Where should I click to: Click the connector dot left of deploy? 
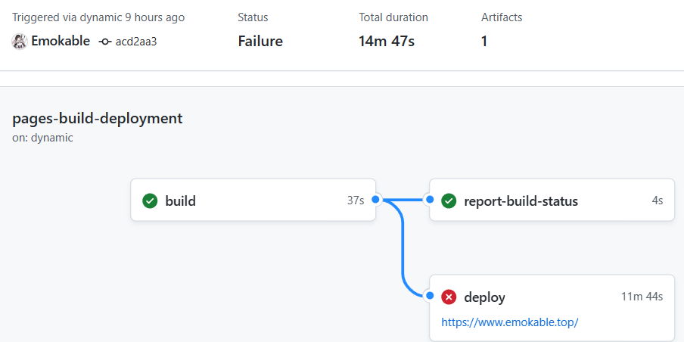pos(430,297)
